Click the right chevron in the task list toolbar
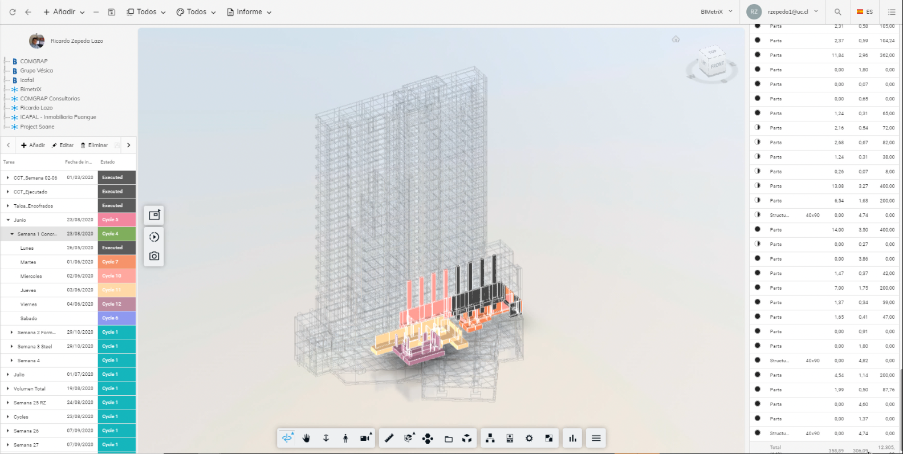This screenshot has height=454, width=903. pos(129,145)
